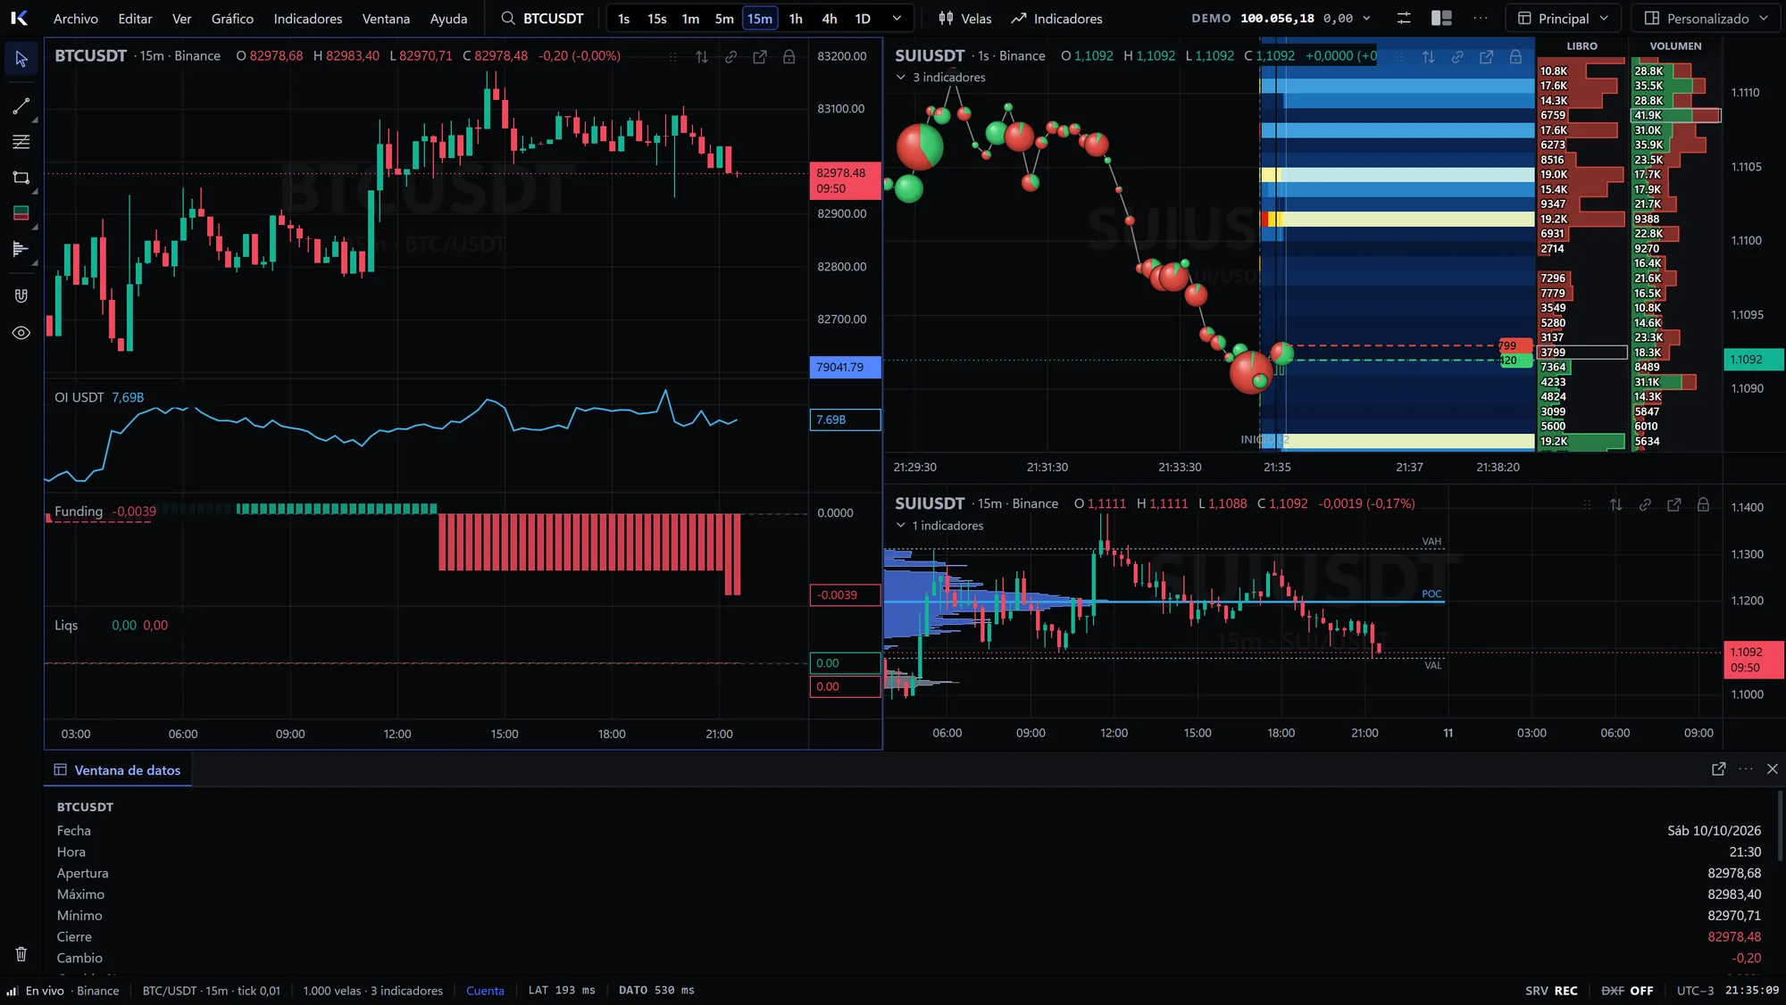Open the Personalizado layout dropdown
Screen dimensions: 1786x1005
pyautogui.click(x=1707, y=18)
